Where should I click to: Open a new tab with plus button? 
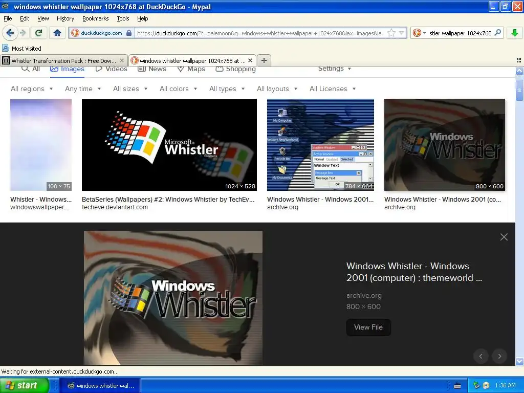264,60
